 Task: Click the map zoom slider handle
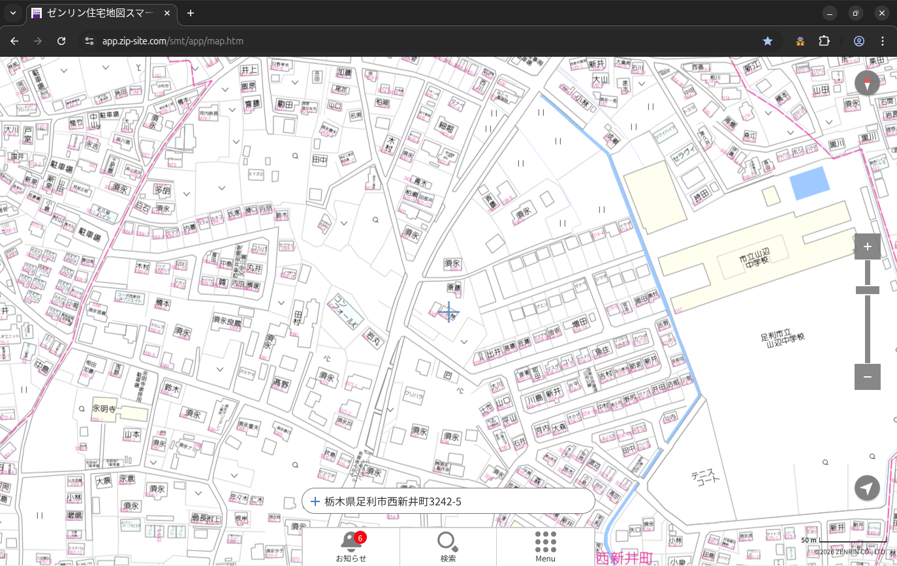click(x=867, y=290)
